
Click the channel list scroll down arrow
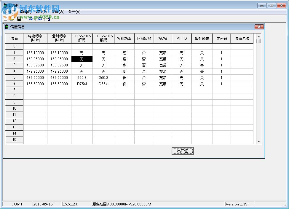click(259, 141)
